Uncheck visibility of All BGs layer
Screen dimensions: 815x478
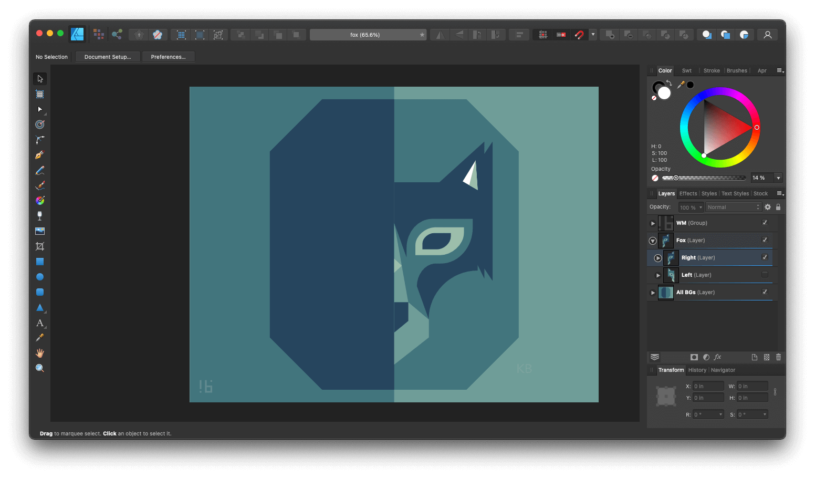(765, 292)
